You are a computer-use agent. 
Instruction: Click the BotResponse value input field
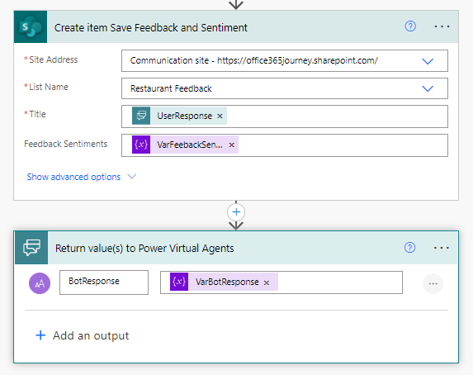coord(281,282)
